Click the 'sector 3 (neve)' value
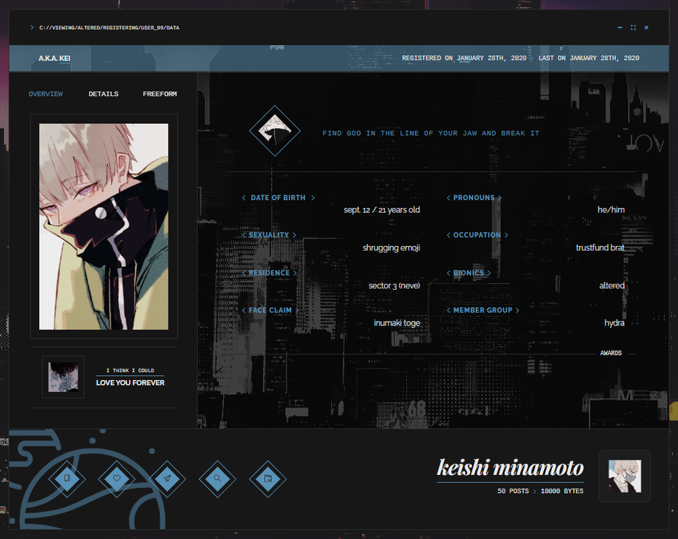This screenshot has height=539, width=678. click(x=394, y=285)
